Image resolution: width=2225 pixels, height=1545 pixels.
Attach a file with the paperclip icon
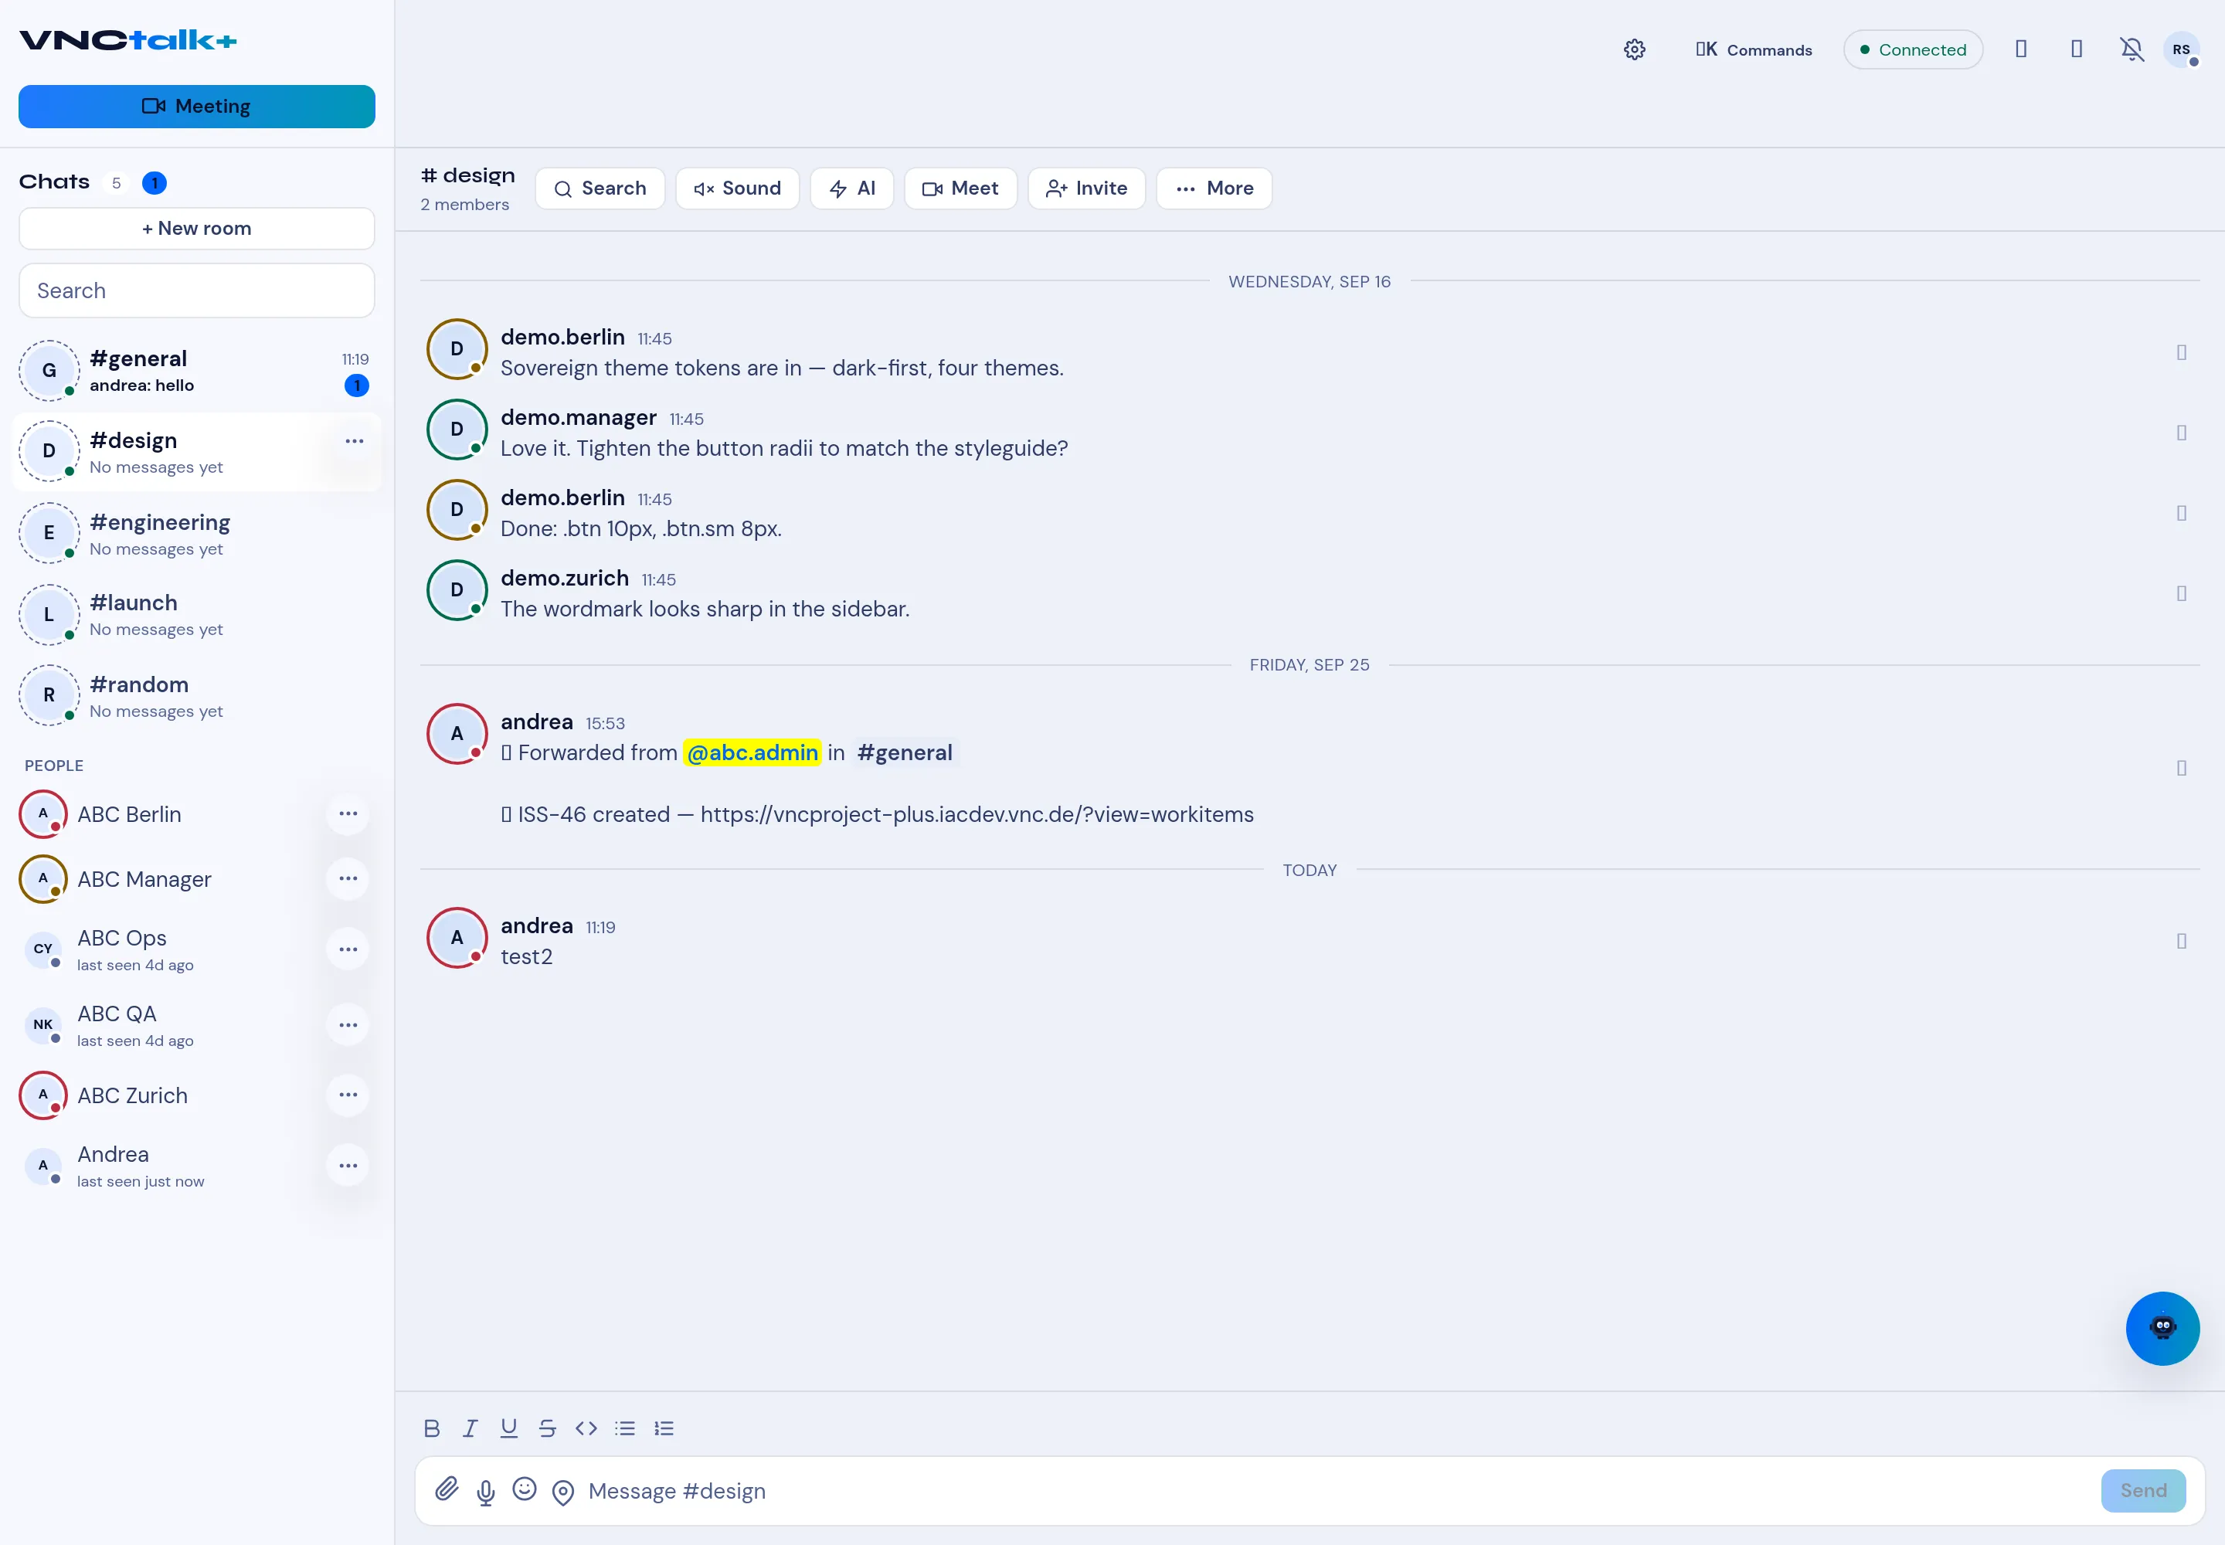447,1489
